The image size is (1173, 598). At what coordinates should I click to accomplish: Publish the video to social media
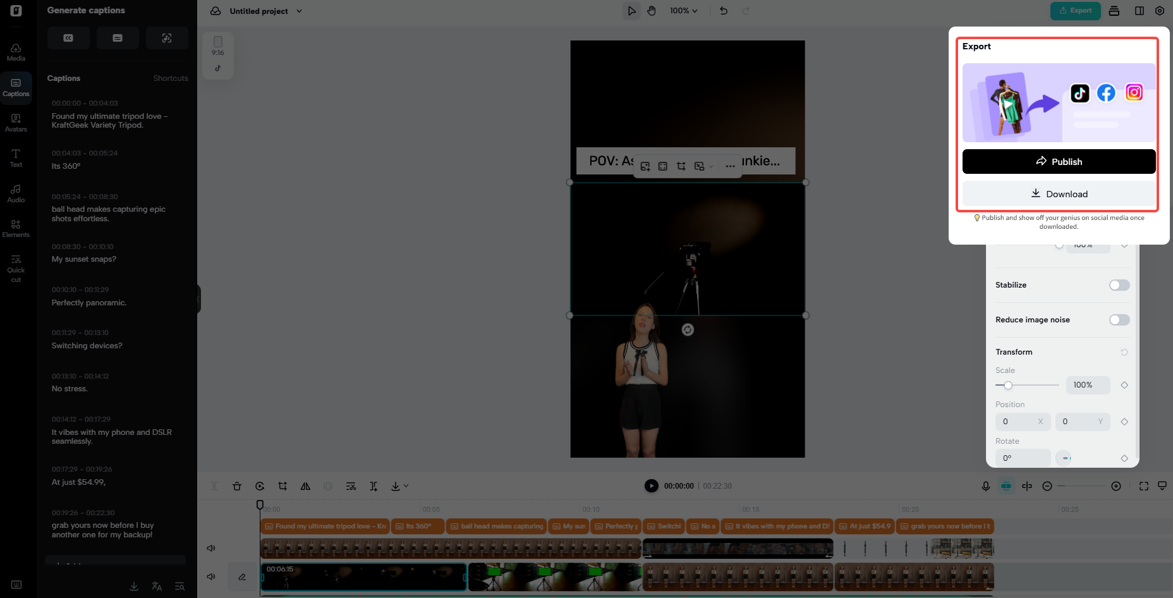point(1059,161)
